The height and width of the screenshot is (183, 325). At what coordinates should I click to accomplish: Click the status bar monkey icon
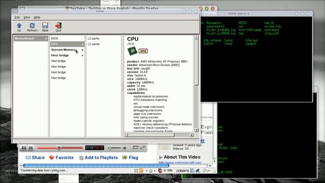(x=160, y=171)
